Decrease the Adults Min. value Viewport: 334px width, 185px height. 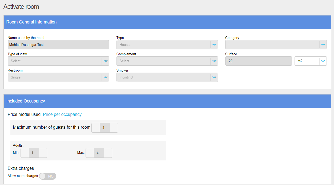[x=25, y=153]
